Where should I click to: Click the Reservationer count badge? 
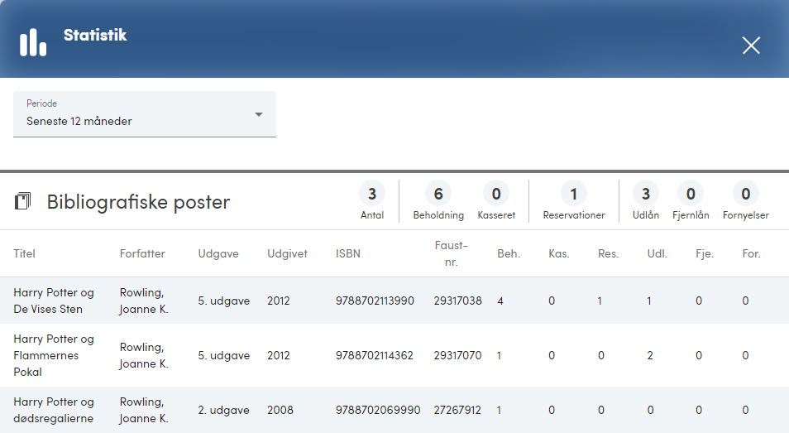(574, 194)
